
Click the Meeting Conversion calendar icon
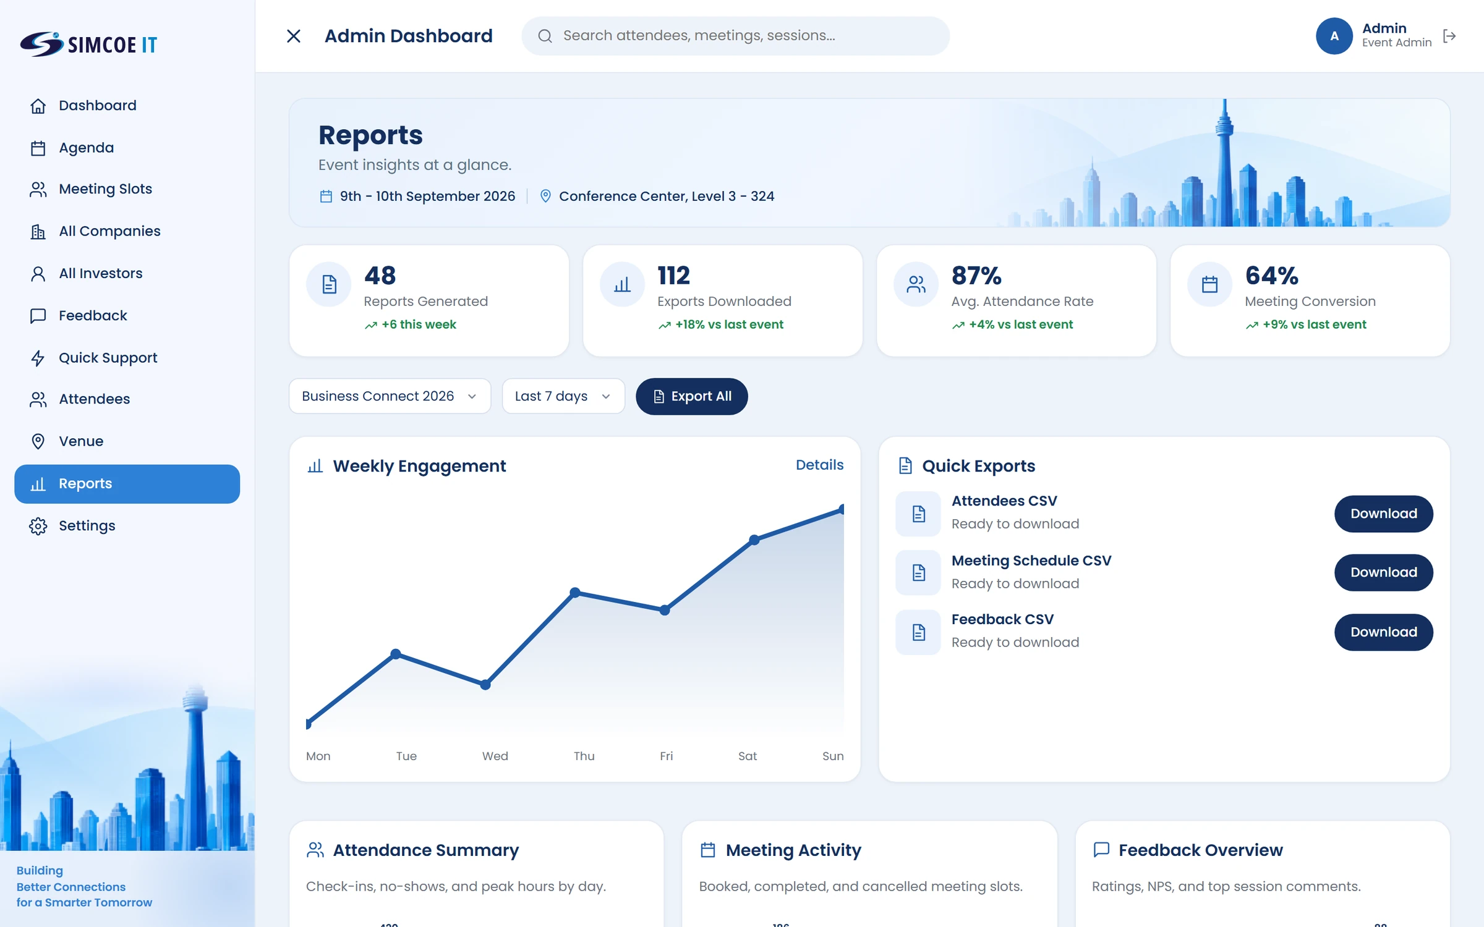[1209, 284]
